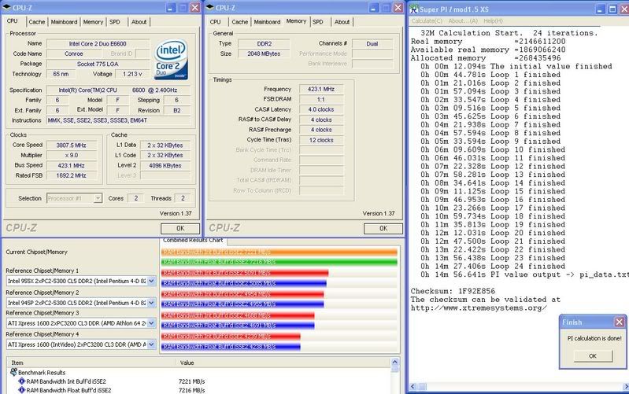This screenshot has width=629, height=394.
Task: Click OK in left CPU-Z window
Action: 180,229
